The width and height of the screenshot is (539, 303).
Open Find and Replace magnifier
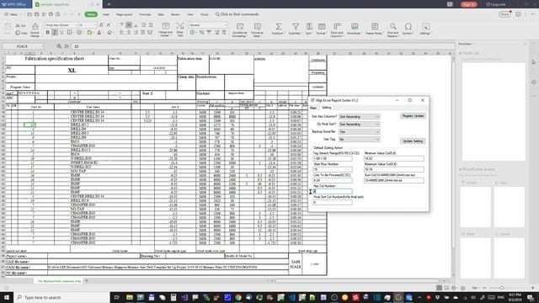(x=392, y=27)
